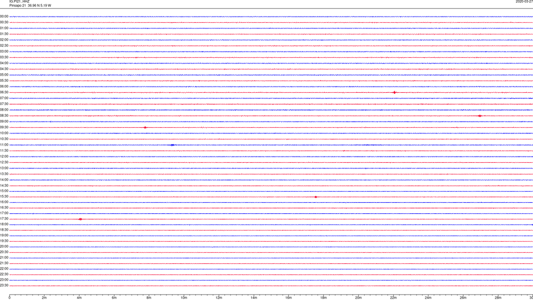Click the 6m tick label on time axis
Viewport: 533px width, 300px height.
tap(114, 298)
